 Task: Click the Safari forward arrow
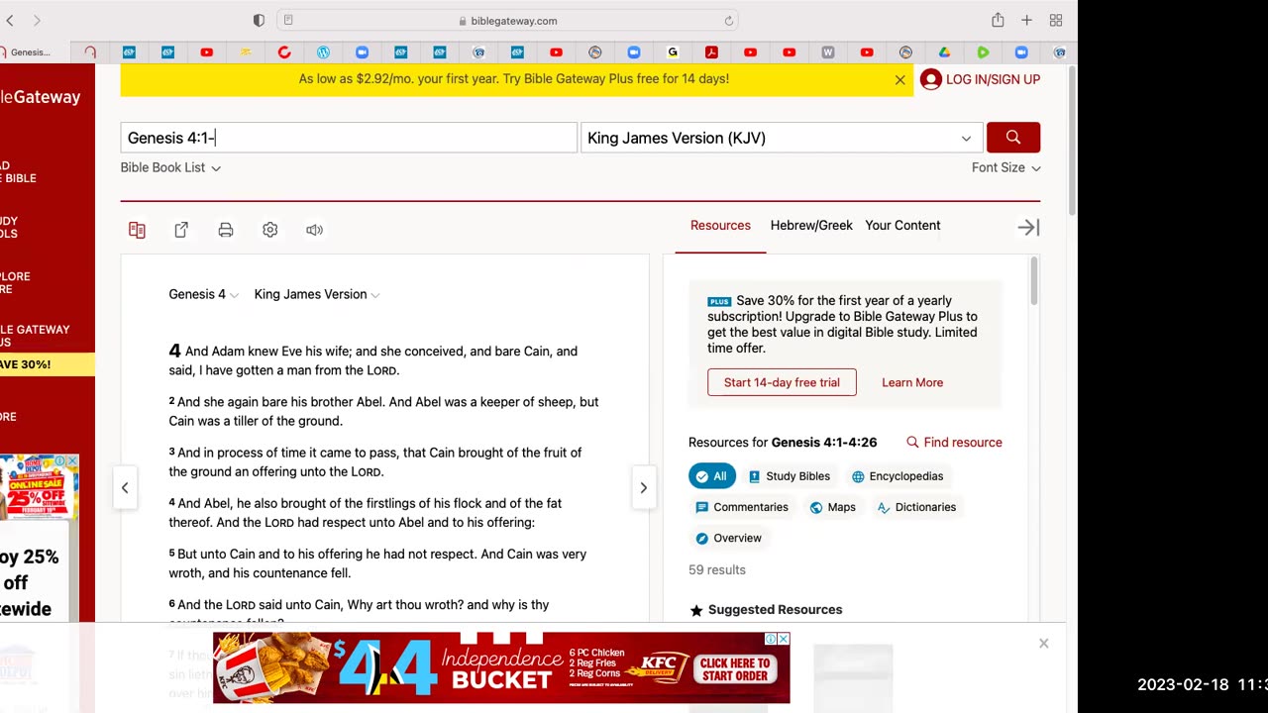click(37, 20)
